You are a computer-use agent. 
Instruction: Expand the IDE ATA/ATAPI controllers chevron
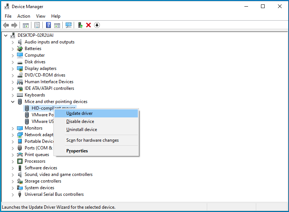[13, 89]
